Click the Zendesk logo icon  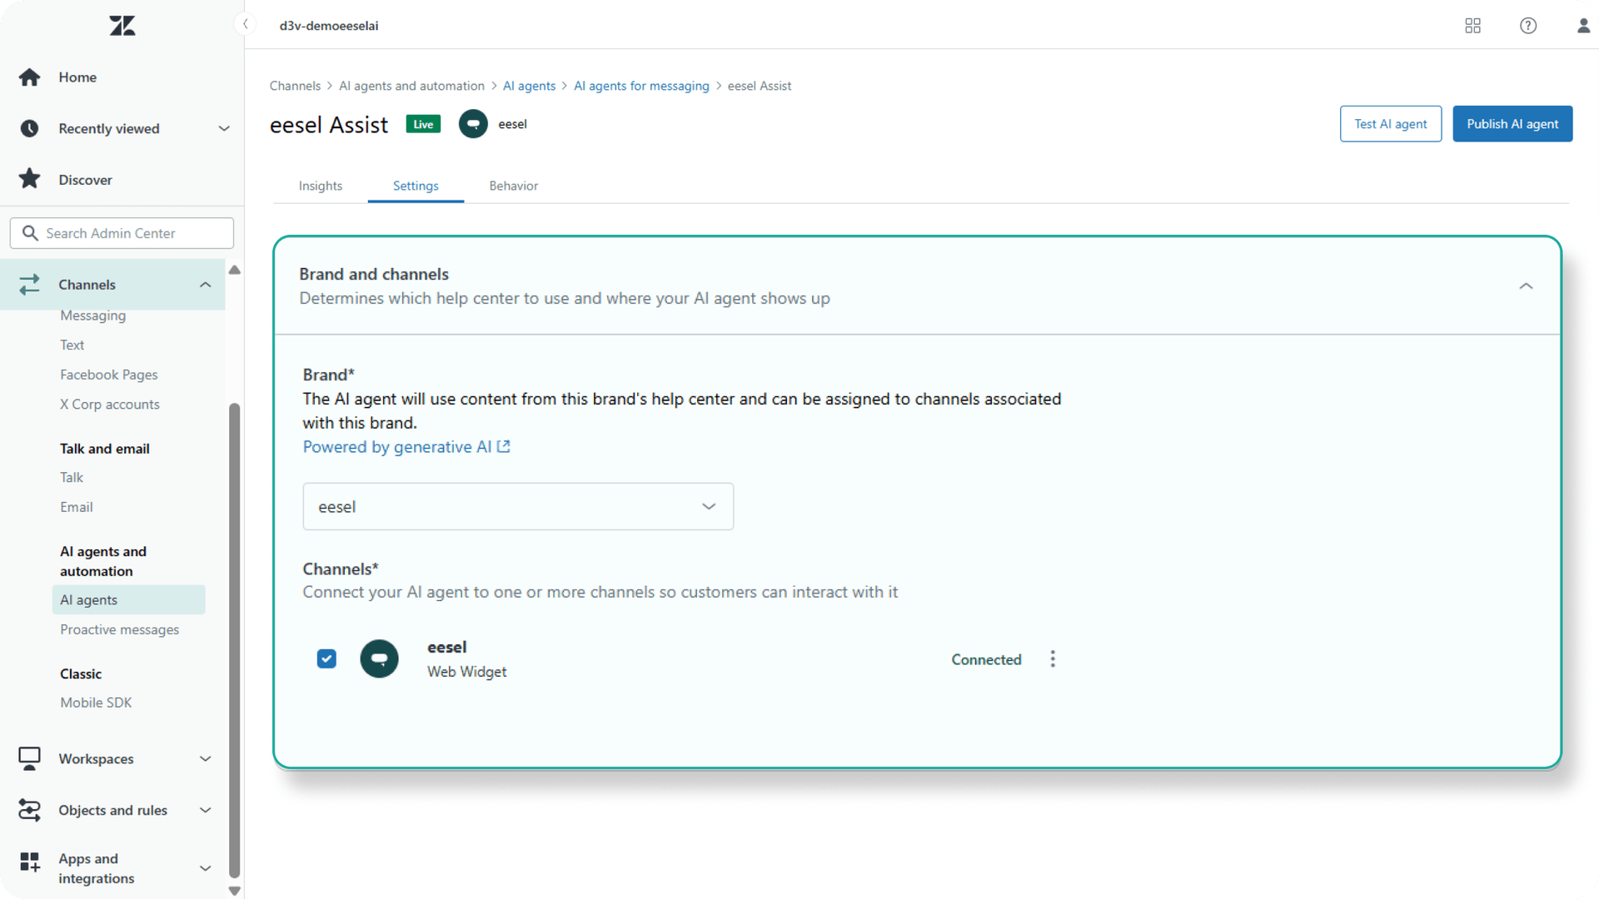(122, 26)
